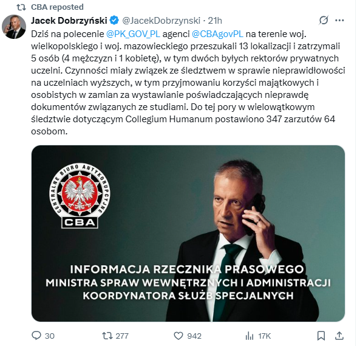
Task: Click the Grok explain slashed-circle icon
Action: pyautogui.click(x=324, y=21)
